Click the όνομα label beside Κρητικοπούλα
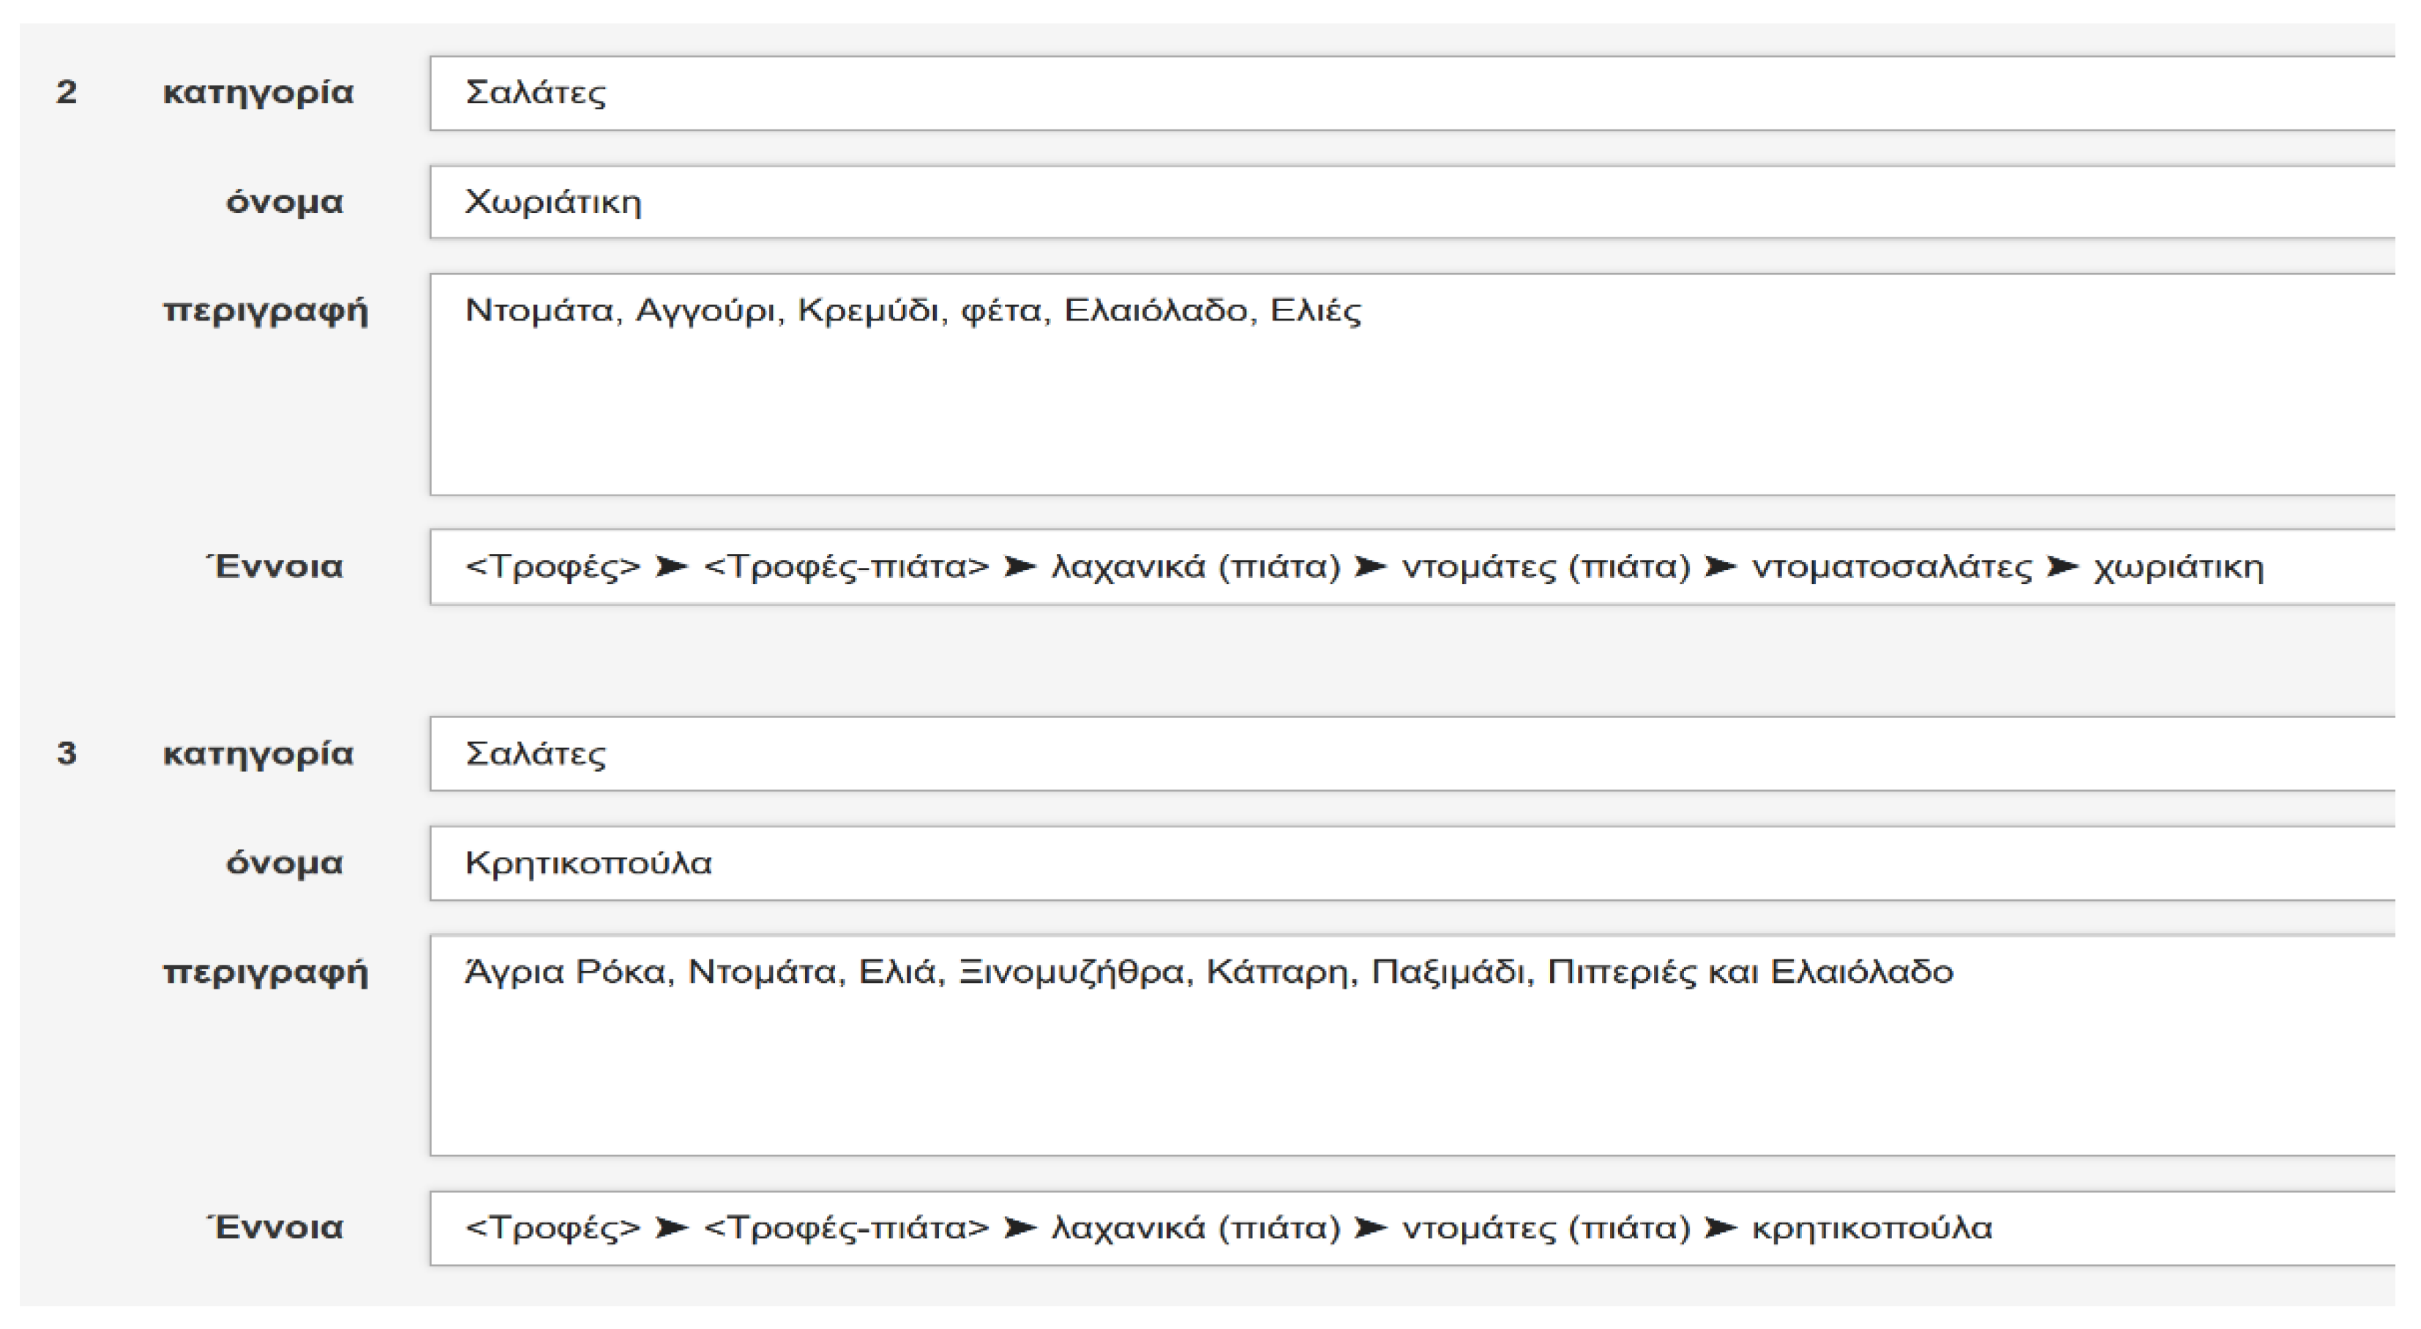The height and width of the screenshot is (1329, 2421). (x=284, y=863)
